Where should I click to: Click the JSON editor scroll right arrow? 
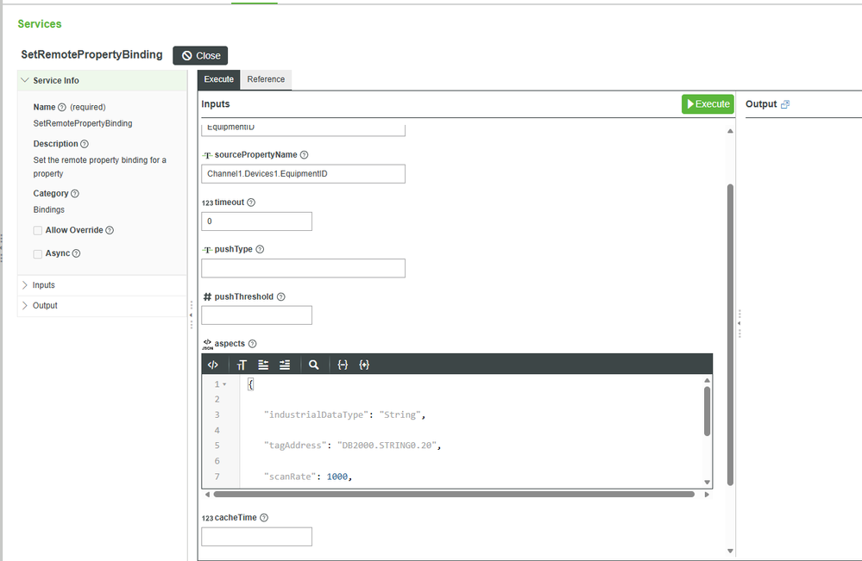pyautogui.click(x=707, y=495)
